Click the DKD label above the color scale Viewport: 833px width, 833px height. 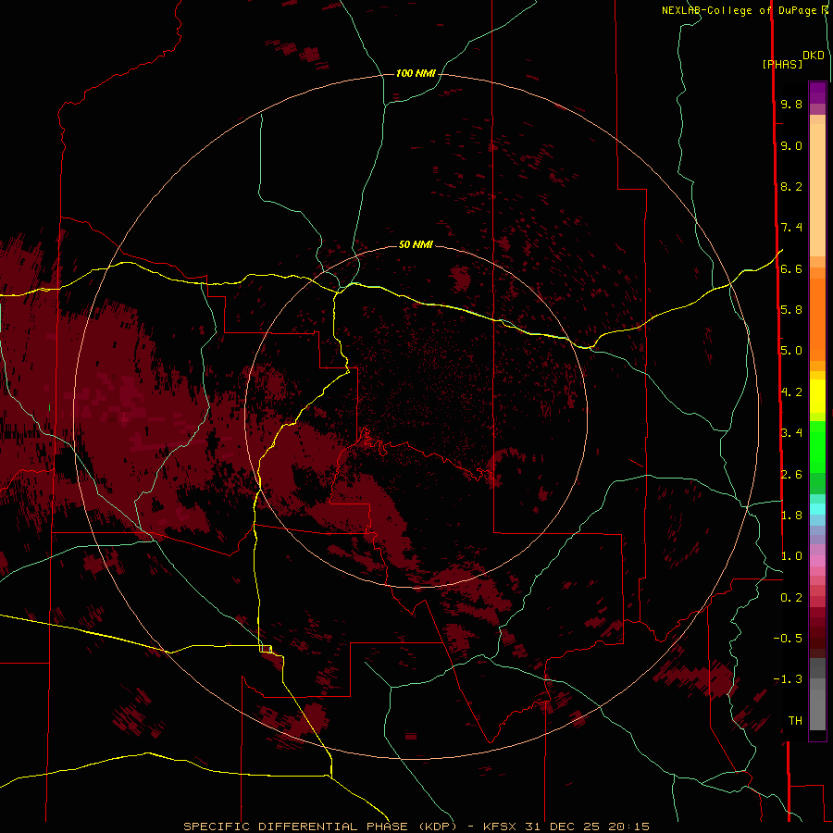tap(813, 56)
